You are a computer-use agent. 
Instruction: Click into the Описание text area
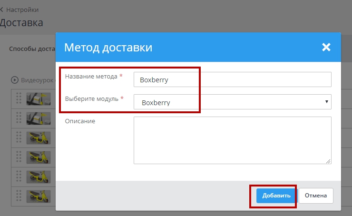click(232, 140)
